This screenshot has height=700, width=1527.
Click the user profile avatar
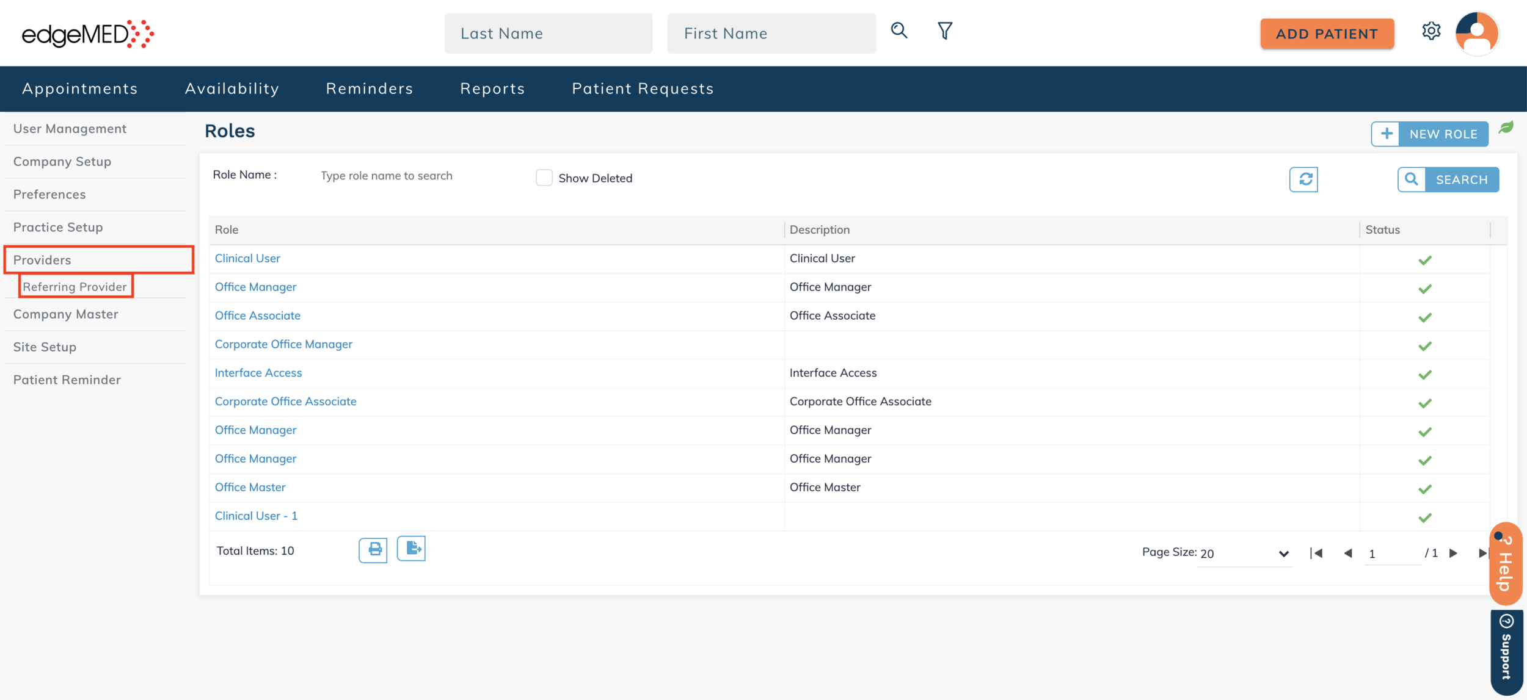1477,34
